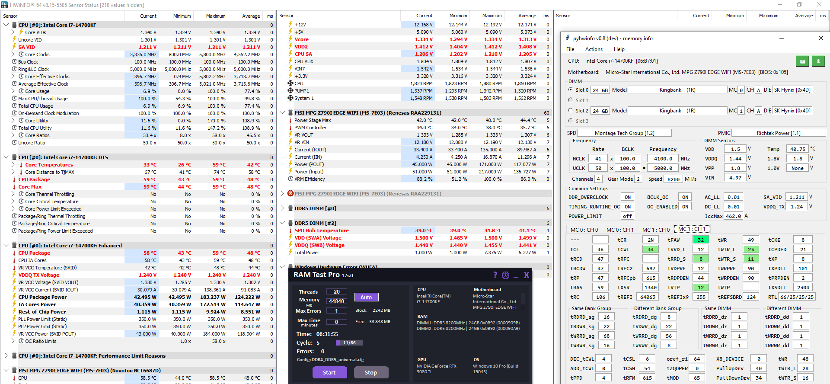Image resolution: width=830 pixels, height=384 pixels.
Task: Click the fan icon beside System 1
Action: 290,98
